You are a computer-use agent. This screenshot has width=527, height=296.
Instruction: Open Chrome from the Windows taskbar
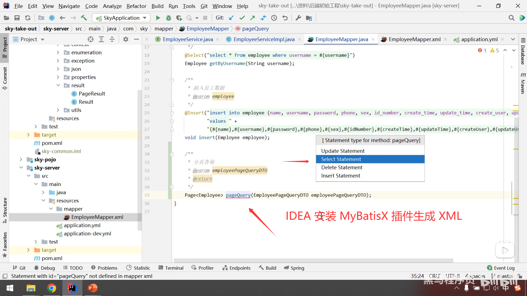click(51, 288)
